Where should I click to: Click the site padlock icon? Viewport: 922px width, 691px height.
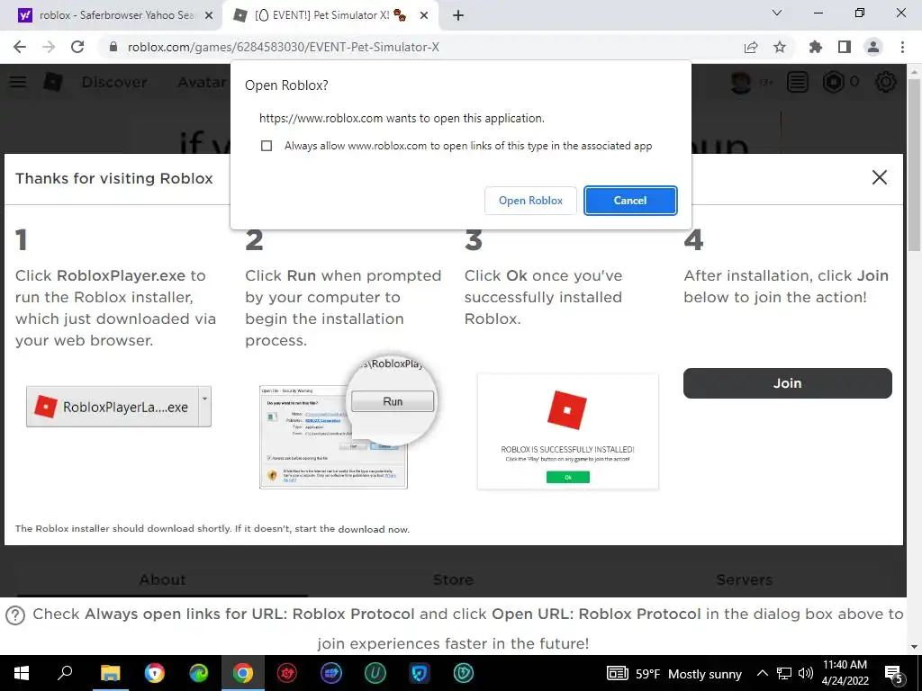click(113, 47)
